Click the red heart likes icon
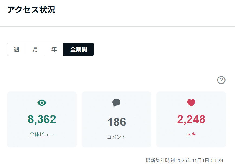 191,103
